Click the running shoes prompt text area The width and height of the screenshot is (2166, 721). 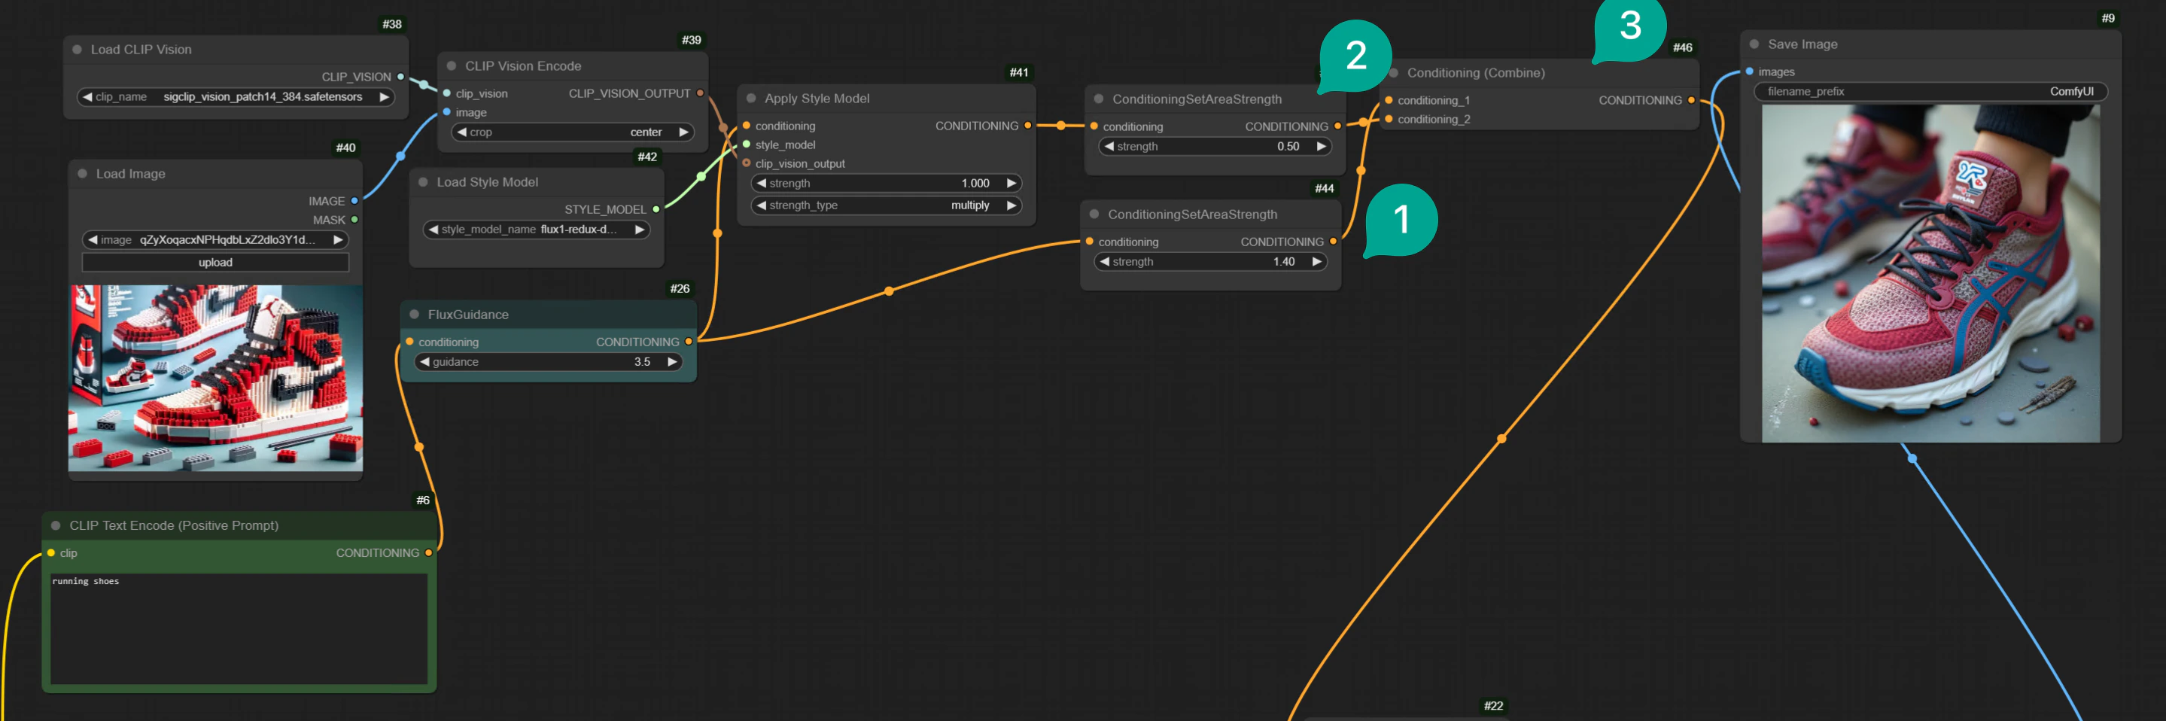[239, 629]
